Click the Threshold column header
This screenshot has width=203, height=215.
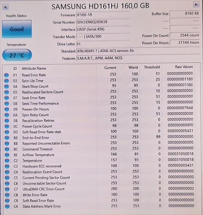152,67
